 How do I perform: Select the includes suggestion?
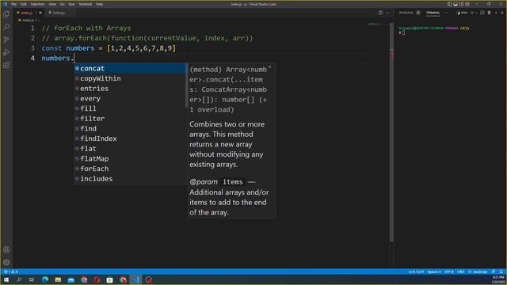coord(130,179)
